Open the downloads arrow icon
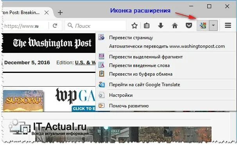The height and width of the screenshot is (145, 237). tap(160, 25)
